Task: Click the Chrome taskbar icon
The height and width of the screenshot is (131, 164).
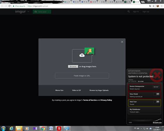Action: pos(43,129)
